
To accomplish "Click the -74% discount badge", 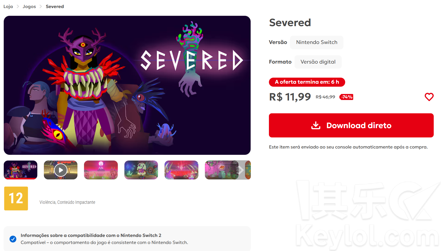I will 346,97.
